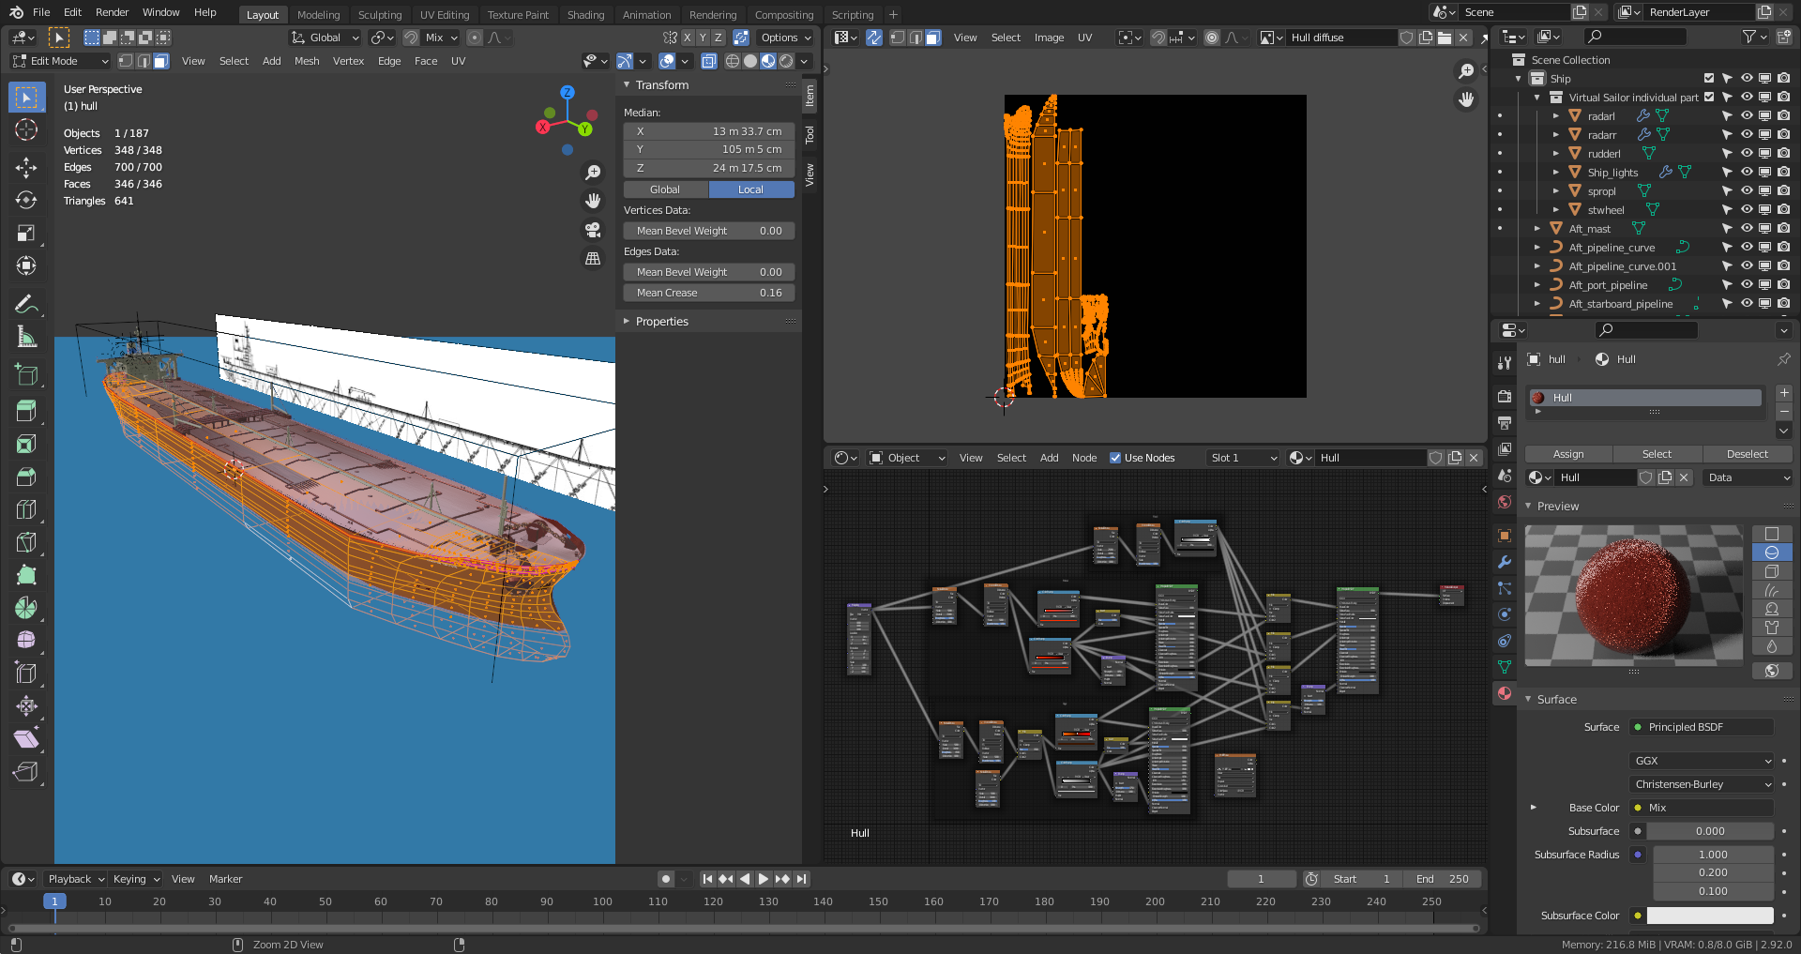
Task: Open Object Data properties green triangle icon
Action: click(1505, 667)
